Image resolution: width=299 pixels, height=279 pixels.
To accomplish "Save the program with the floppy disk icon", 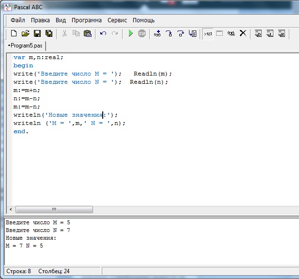I will pyautogui.click(x=37, y=33).
